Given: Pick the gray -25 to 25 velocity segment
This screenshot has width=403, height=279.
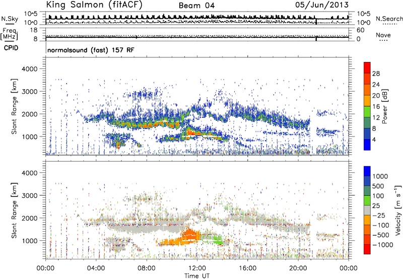Looking at the screenshot, I should [367, 210].
